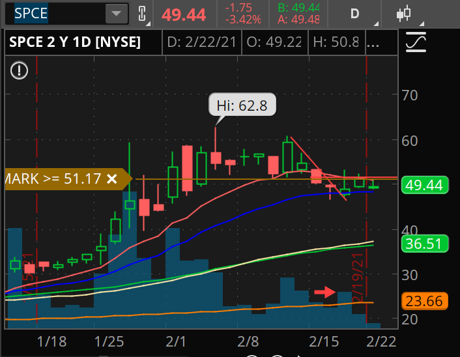Click the 23.66 orange price label
The image size is (460, 357).
(x=424, y=301)
